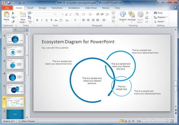Click Replace in Editing group

(161, 17)
